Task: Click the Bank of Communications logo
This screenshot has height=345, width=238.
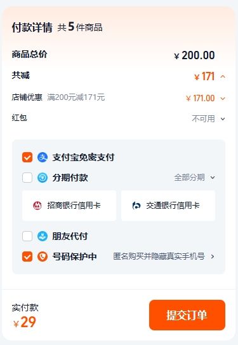Action: 136,206
